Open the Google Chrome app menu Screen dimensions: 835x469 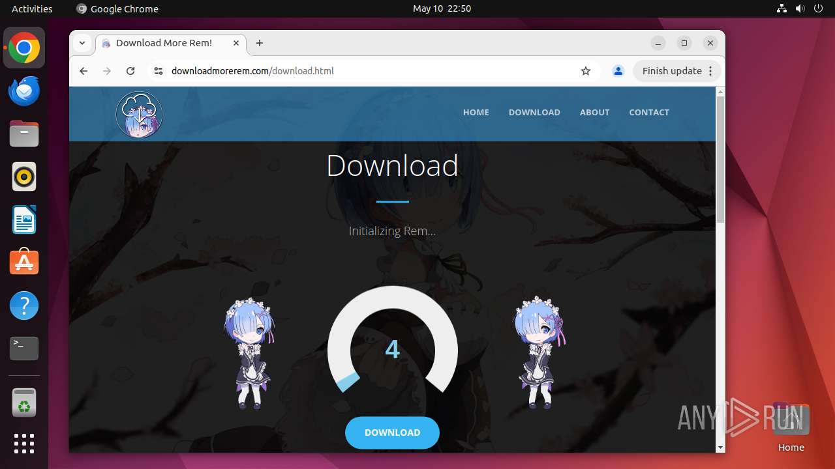(x=117, y=8)
